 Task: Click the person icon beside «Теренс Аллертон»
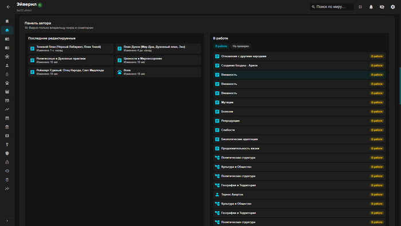pos(217,194)
